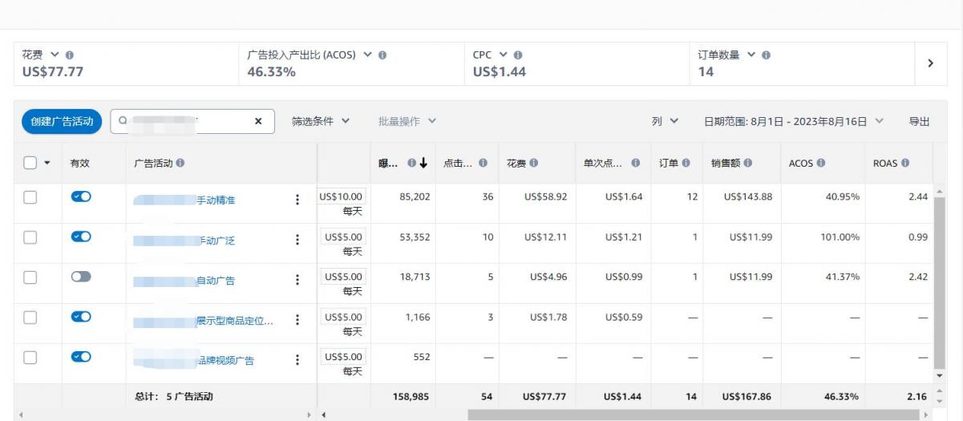This screenshot has height=421, width=963.
Task: Open the 广告投入产出比 (ACOS) metric dropdown
Action: 369,55
